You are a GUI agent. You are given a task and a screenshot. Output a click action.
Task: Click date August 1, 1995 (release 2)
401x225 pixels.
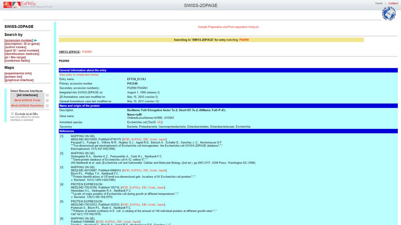tap(143, 93)
